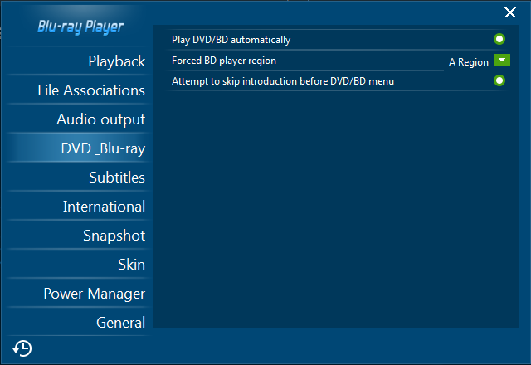Close the Blu-ray Player settings window
531x365 pixels.
(x=510, y=12)
